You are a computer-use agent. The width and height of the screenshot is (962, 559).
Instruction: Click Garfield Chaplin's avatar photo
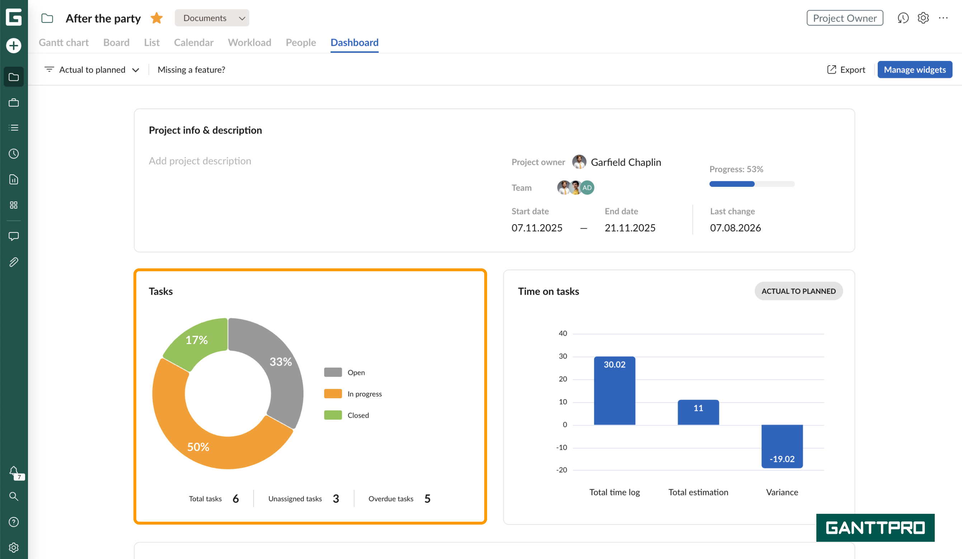tap(579, 162)
